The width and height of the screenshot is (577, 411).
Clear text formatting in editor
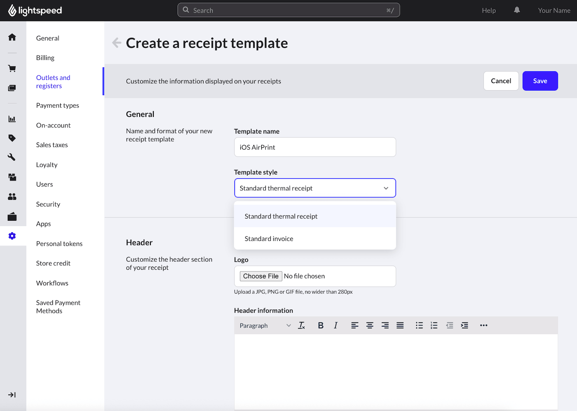click(302, 325)
